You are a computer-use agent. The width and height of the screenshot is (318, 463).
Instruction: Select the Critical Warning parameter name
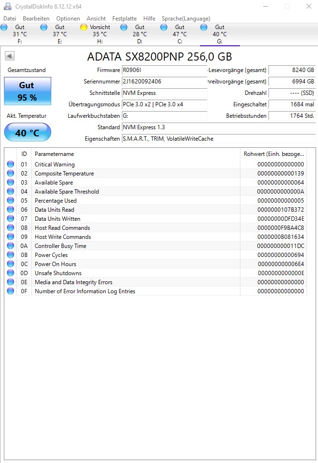coord(55,164)
